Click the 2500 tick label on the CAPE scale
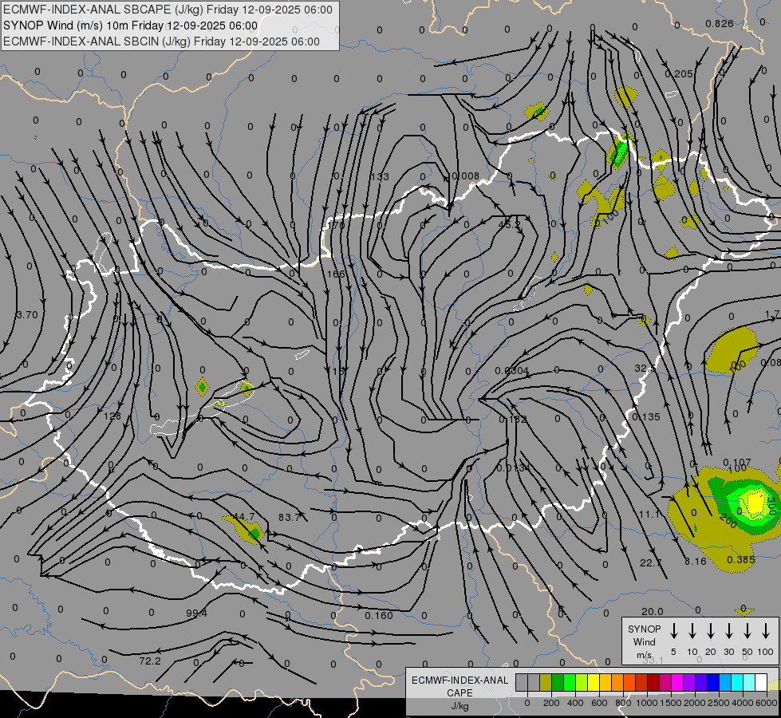Viewport: 781px width, 718px height. tap(719, 703)
